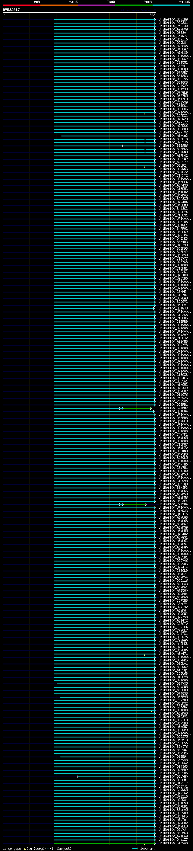Select hit UniRef100_Q84VS5
This screenshot has width=193, height=851.
point(173,684)
